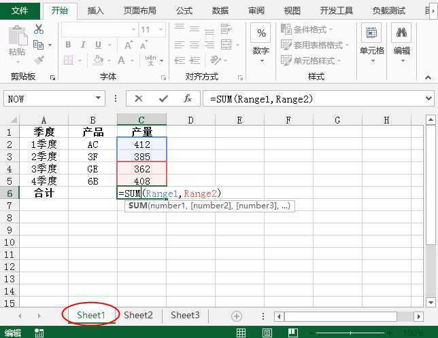Click the fx insert function button
The image size is (438, 338).
pyautogui.click(x=188, y=98)
